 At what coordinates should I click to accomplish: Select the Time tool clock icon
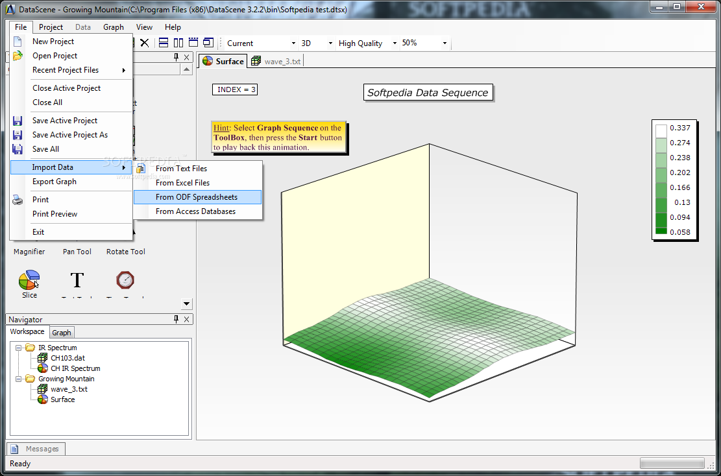coord(125,280)
